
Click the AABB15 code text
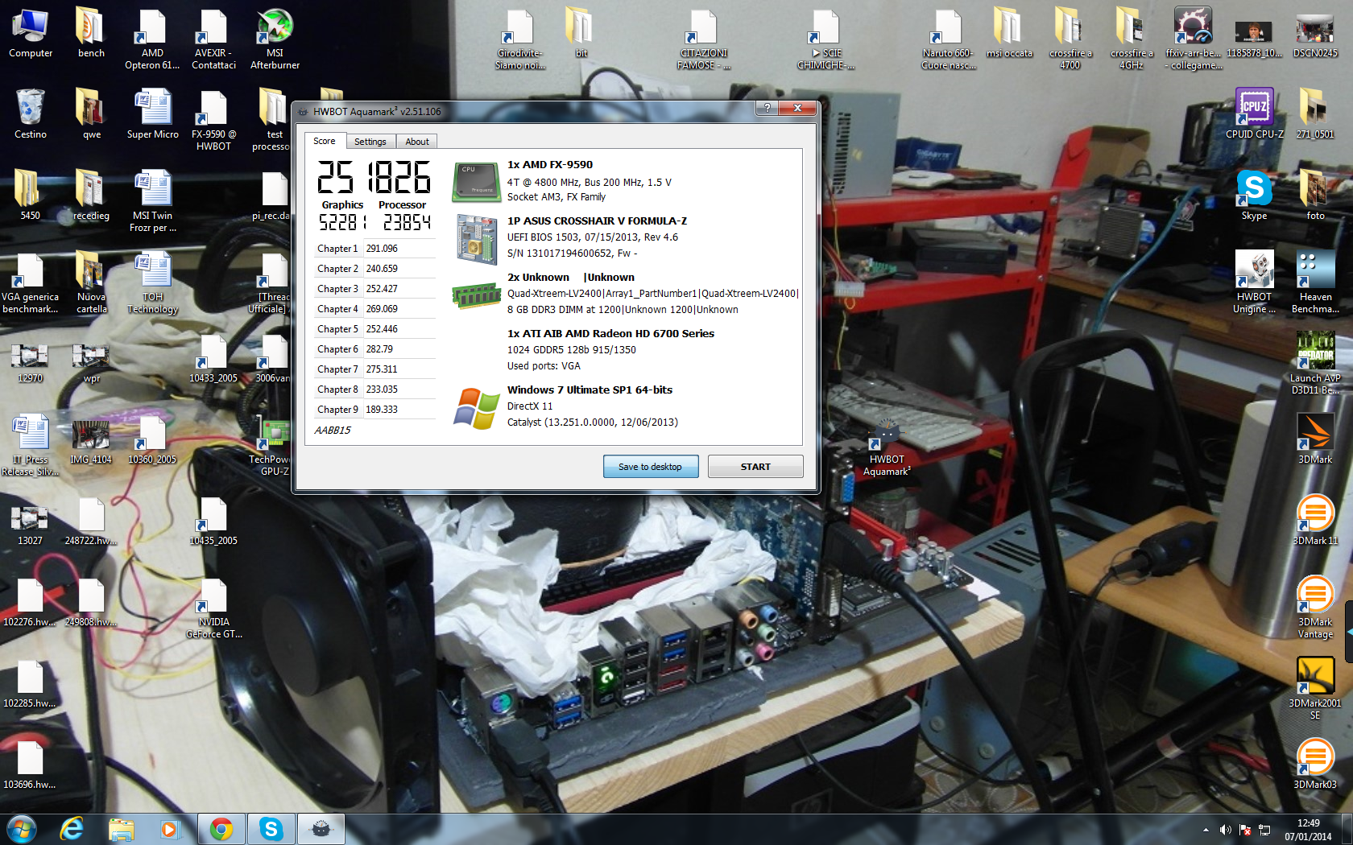coord(333,431)
